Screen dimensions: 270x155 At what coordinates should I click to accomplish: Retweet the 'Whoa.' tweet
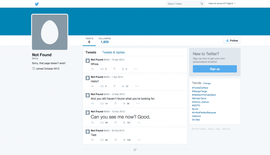point(102,69)
